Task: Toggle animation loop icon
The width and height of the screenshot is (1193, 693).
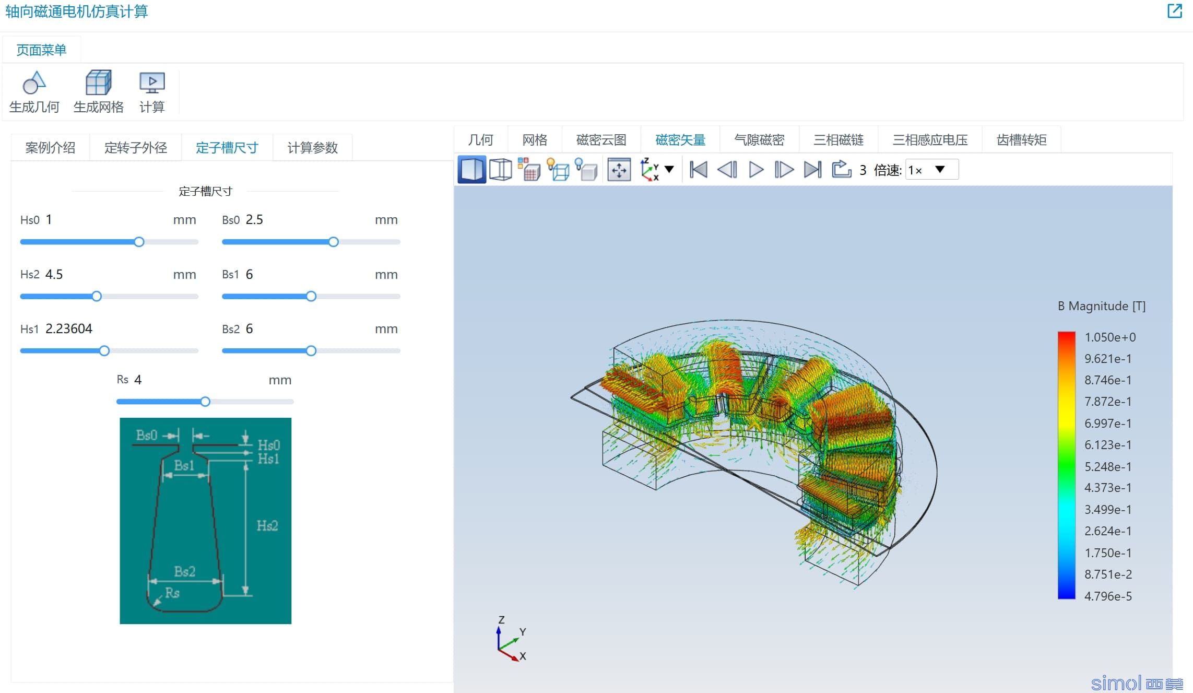Action: coord(841,170)
